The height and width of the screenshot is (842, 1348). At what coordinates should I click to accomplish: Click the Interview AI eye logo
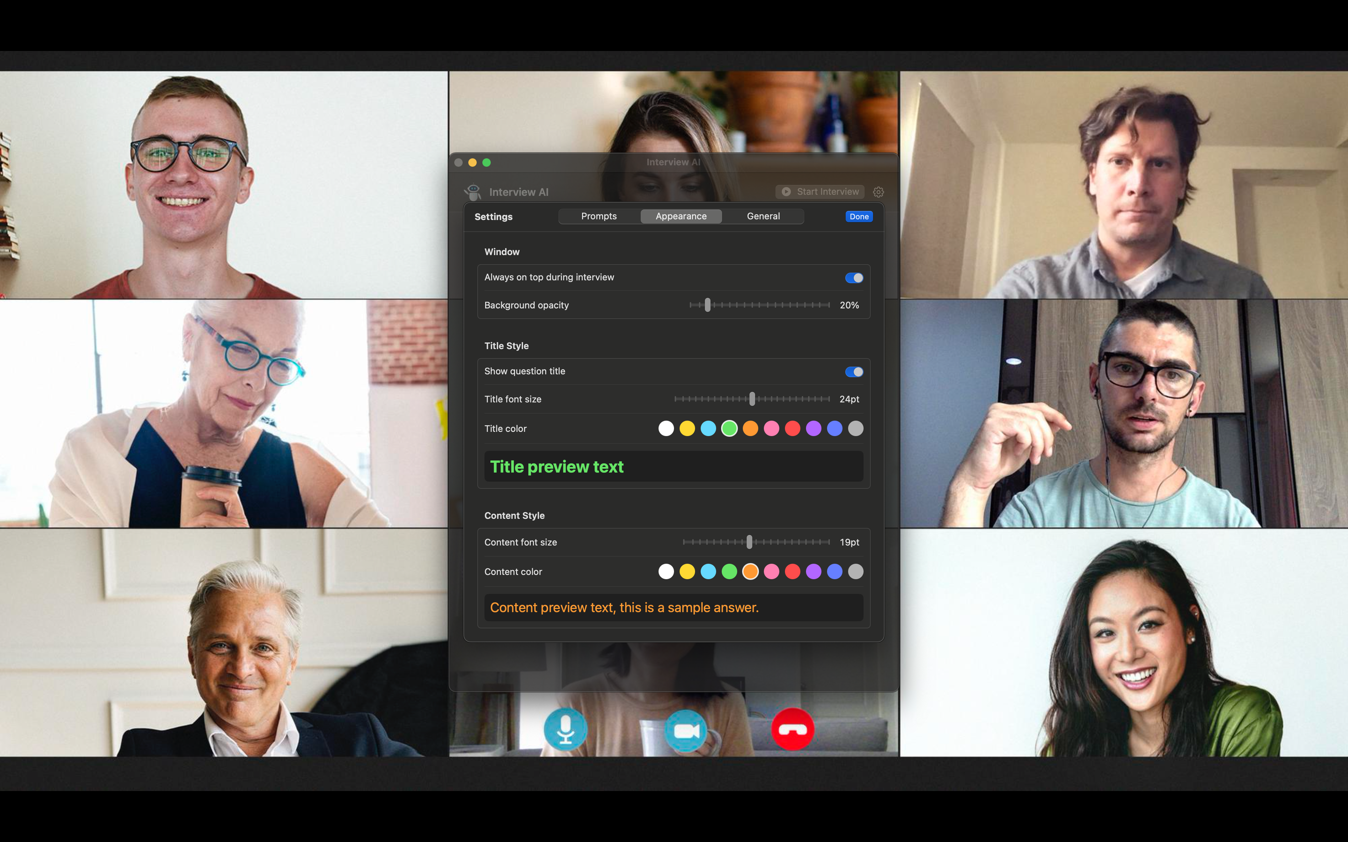473,192
